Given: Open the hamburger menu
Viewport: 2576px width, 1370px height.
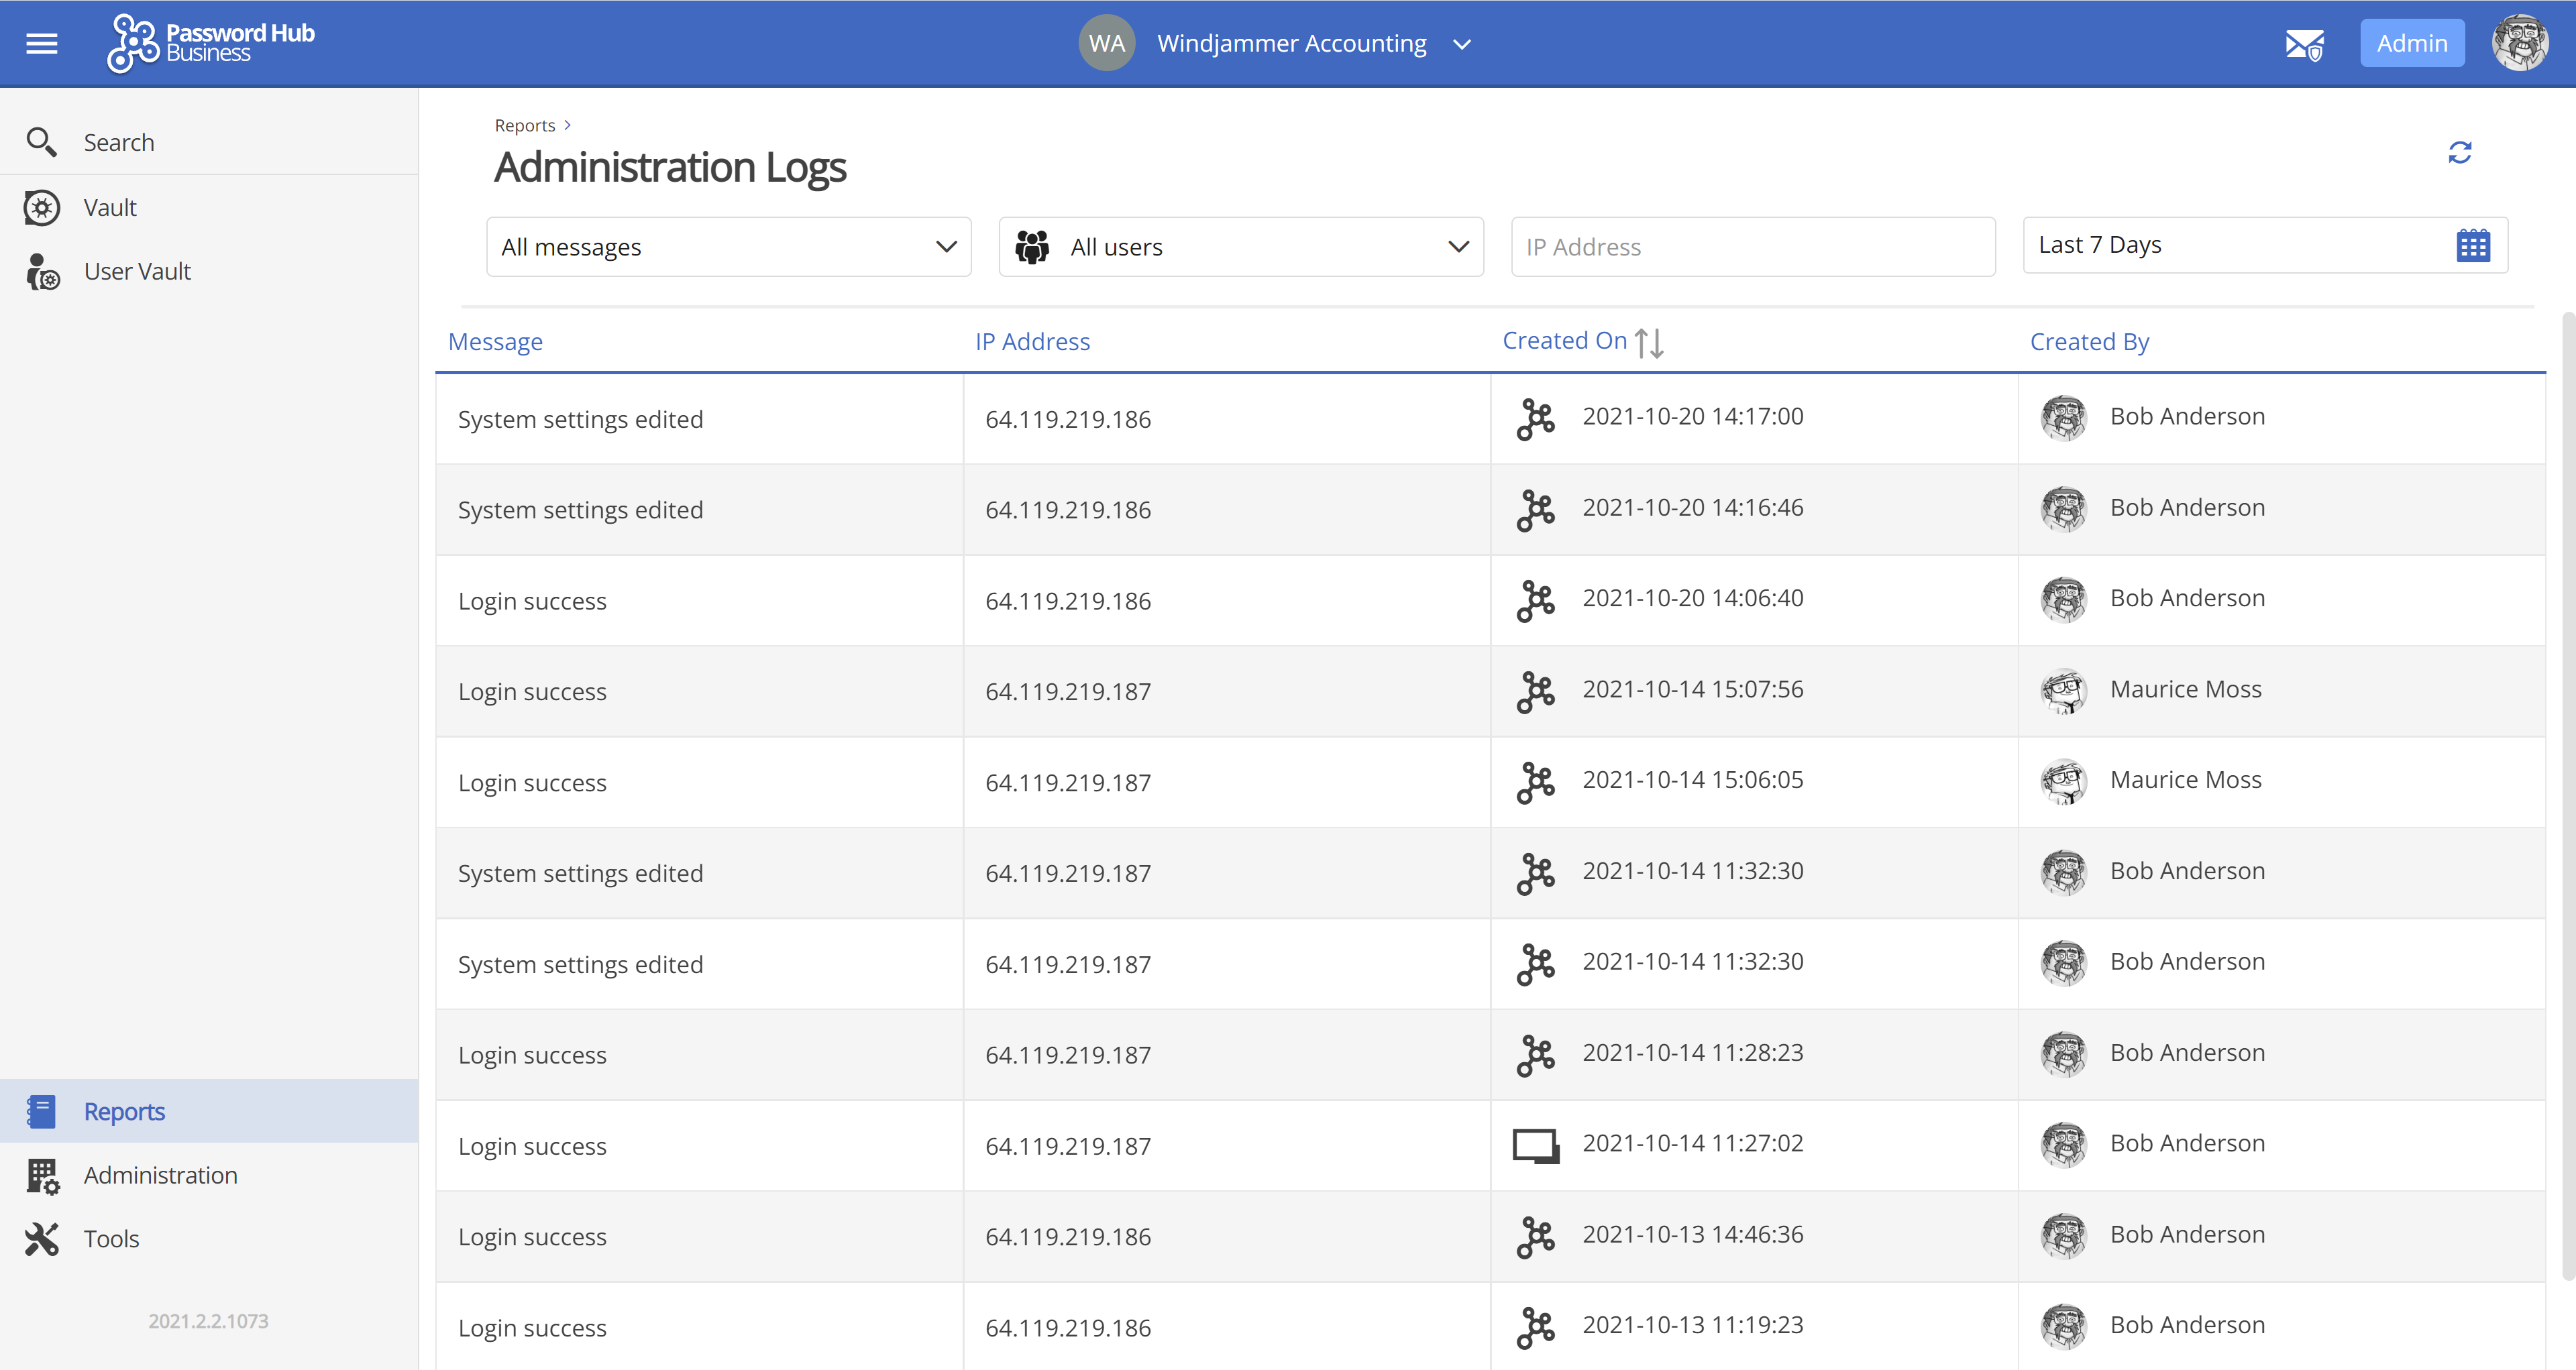Looking at the screenshot, I should pyautogui.click(x=41, y=43).
